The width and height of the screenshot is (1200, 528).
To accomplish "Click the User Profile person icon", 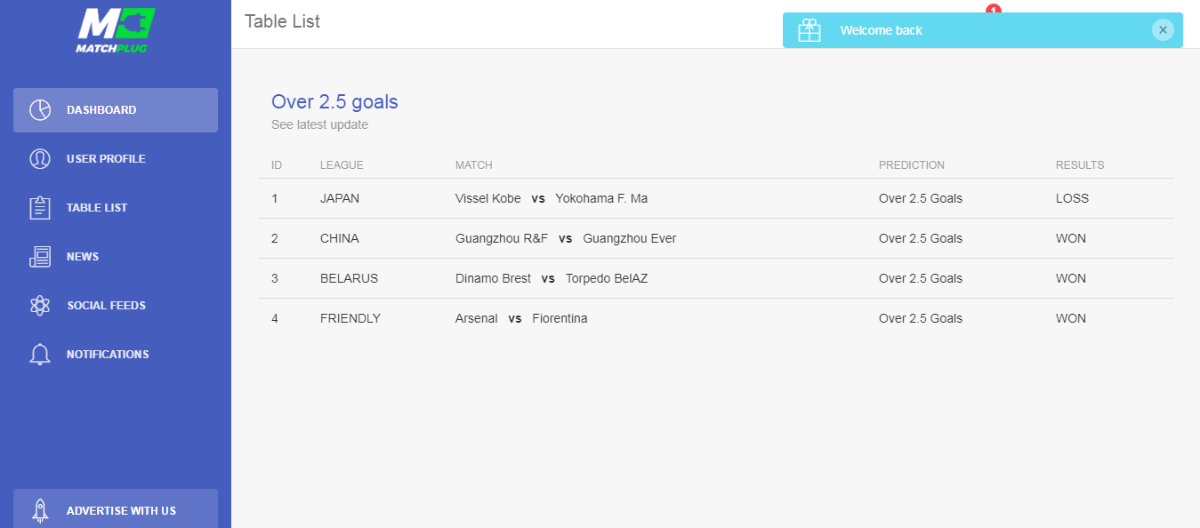I will 40,159.
